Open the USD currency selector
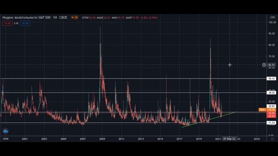Viewport: 278px width, 156px height. (272, 17)
